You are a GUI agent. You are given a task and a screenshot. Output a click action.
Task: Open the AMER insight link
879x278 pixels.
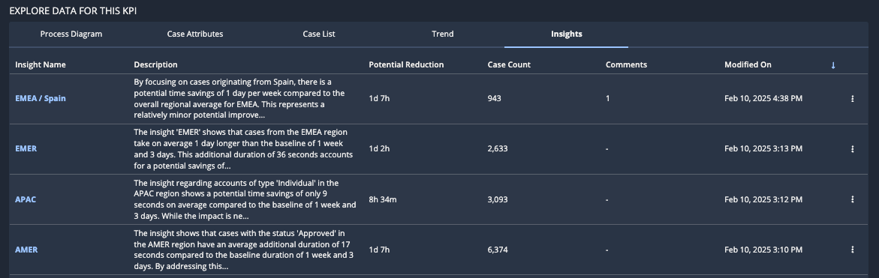26,250
